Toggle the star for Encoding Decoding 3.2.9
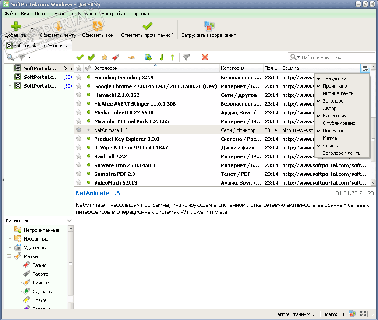This screenshot has height=320, width=378. (79, 77)
